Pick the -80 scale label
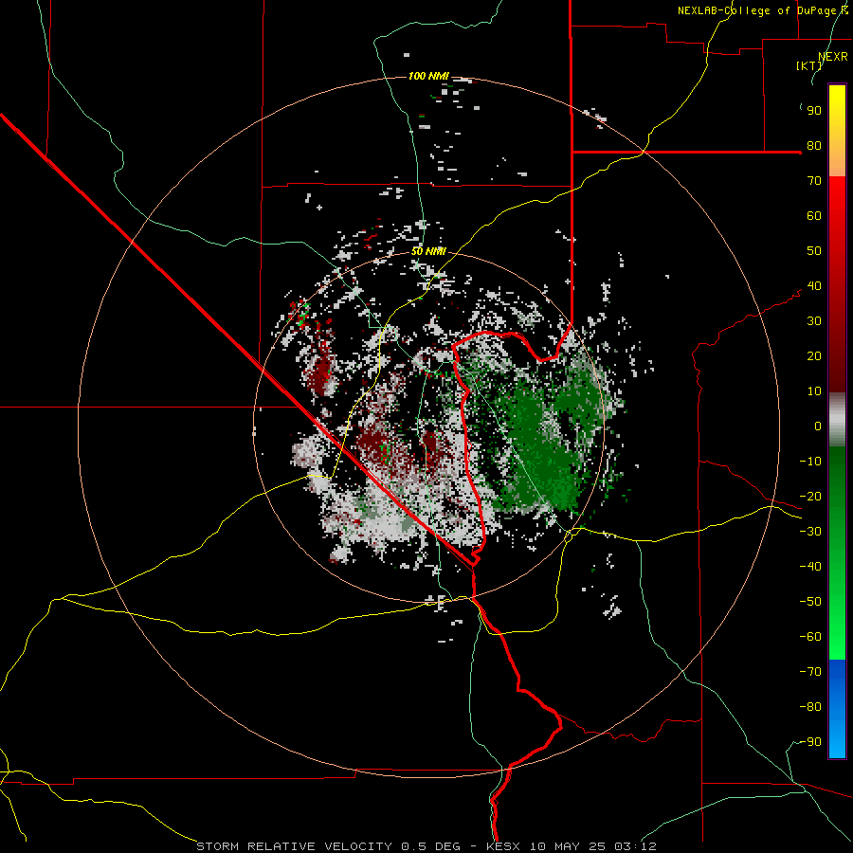The image size is (853, 853). [810, 707]
